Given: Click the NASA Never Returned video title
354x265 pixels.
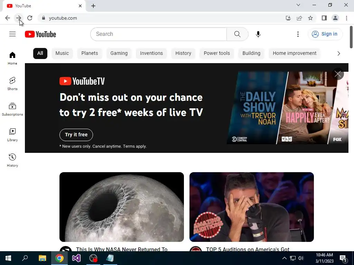Looking at the screenshot, I should click(x=122, y=249).
